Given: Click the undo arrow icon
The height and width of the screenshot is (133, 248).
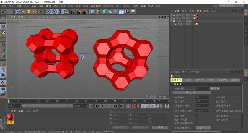Looking at the screenshot, I should [x=4, y=12].
